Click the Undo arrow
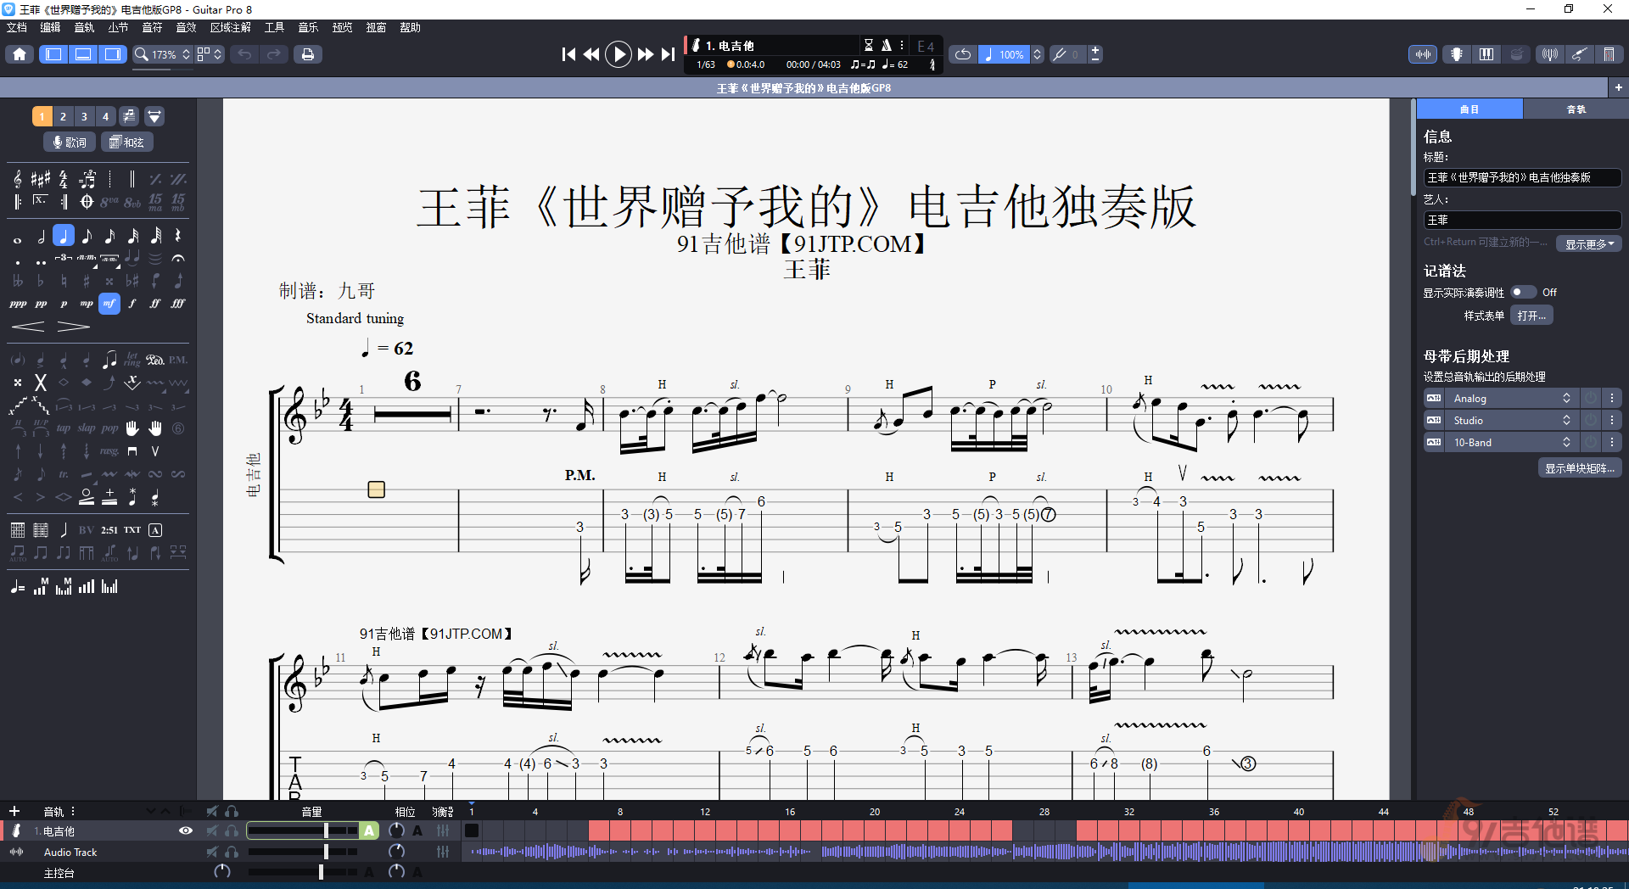1629x889 pixels. 244,54
